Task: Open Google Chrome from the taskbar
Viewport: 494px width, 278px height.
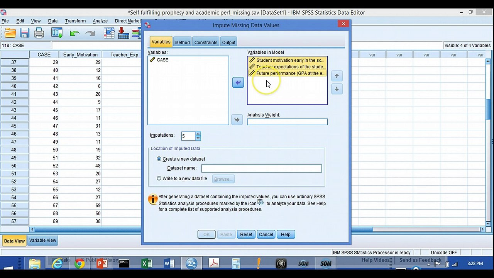Action: point(80,264)
